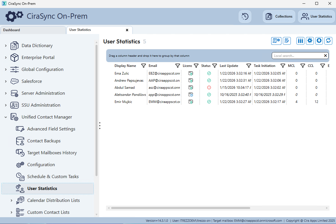Viewport: 336px width, 224px height.
Task: Click the gear settings icon in toolbar
Action: [x=310, y=41]
